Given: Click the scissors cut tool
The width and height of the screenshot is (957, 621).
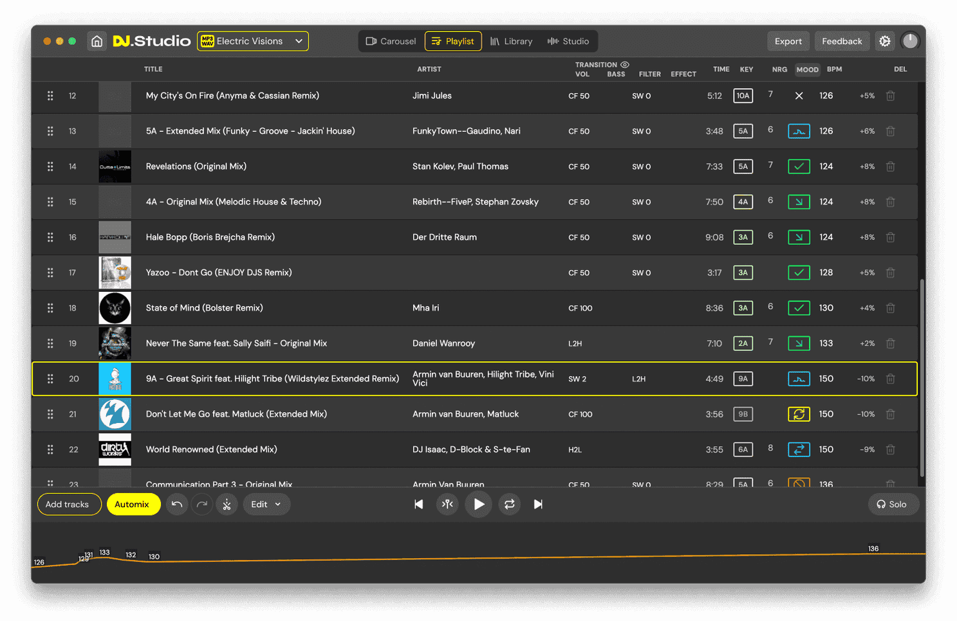Looking at the screenshot, I should tap(227, 504).
